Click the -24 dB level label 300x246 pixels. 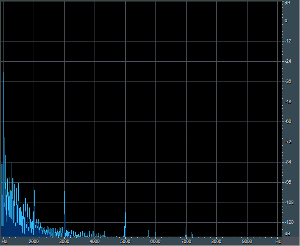288,61
